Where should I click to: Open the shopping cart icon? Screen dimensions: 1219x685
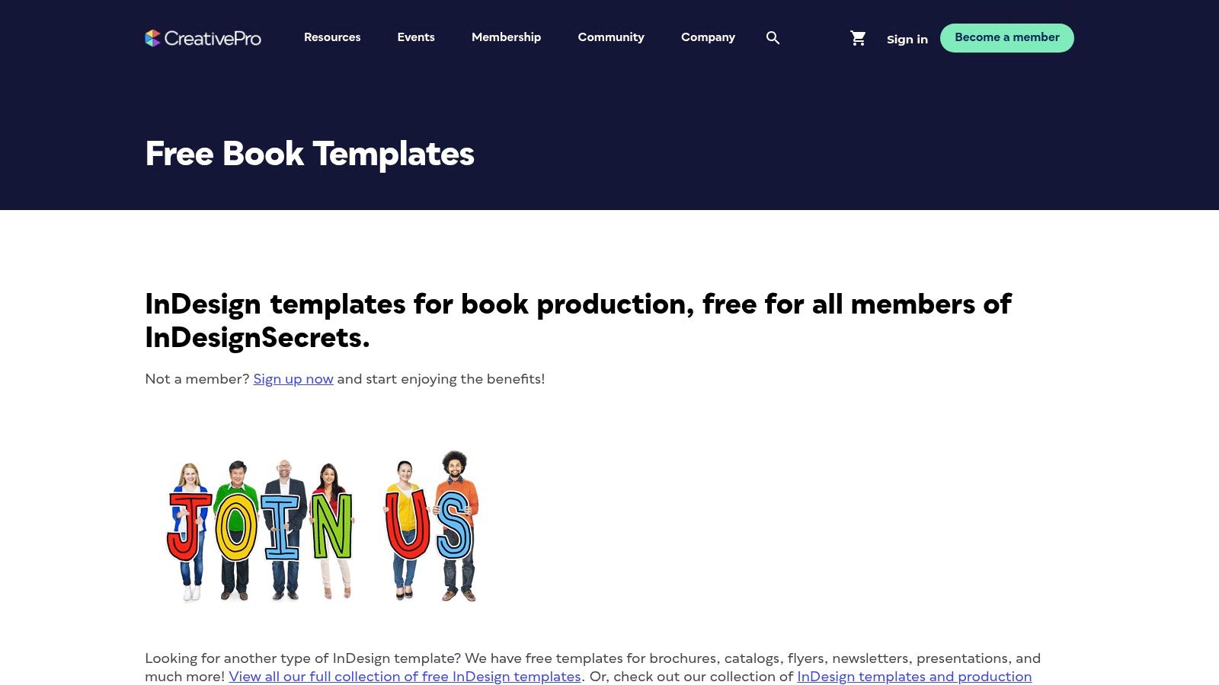(x=858, y=38)
